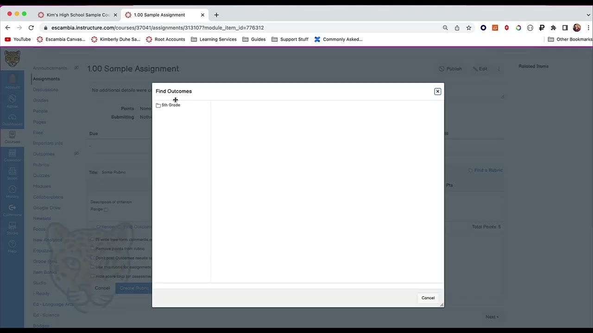Open the YouTube bookmark
Viewport: 593px width, 333px height.
tap(18, 39)
